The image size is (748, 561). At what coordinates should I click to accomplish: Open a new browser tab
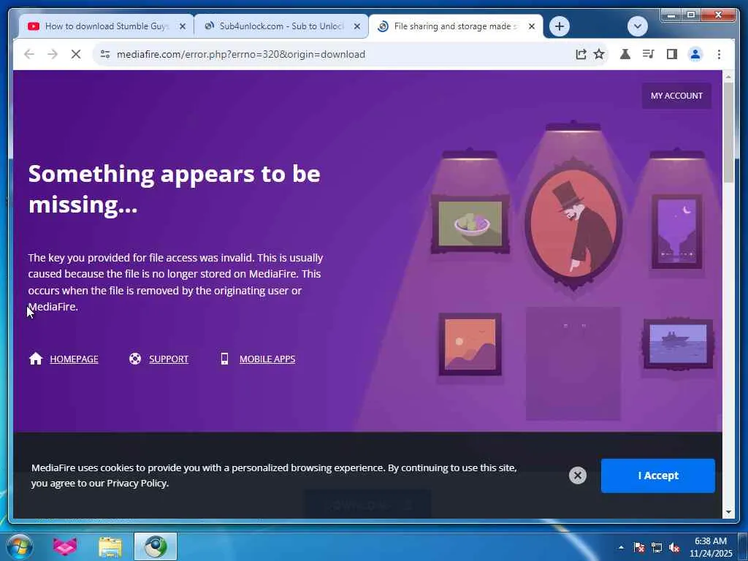coord(560,26)
